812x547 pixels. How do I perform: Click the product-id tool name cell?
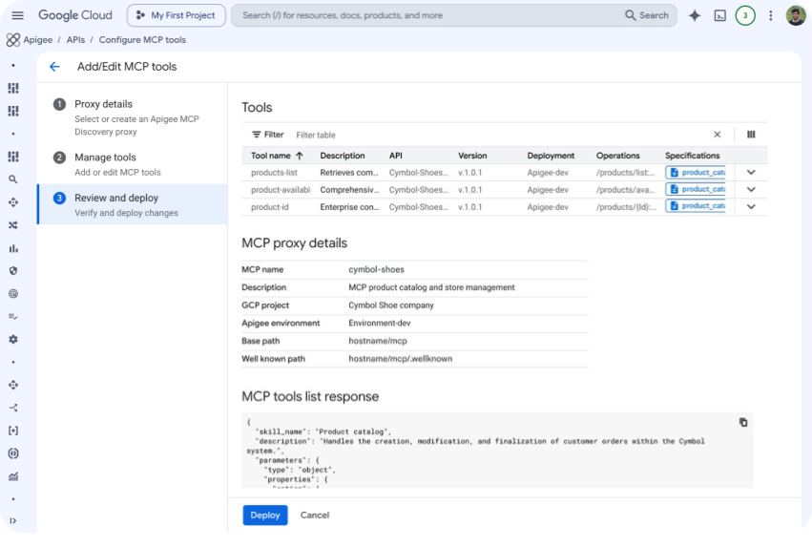pos(270,207)
